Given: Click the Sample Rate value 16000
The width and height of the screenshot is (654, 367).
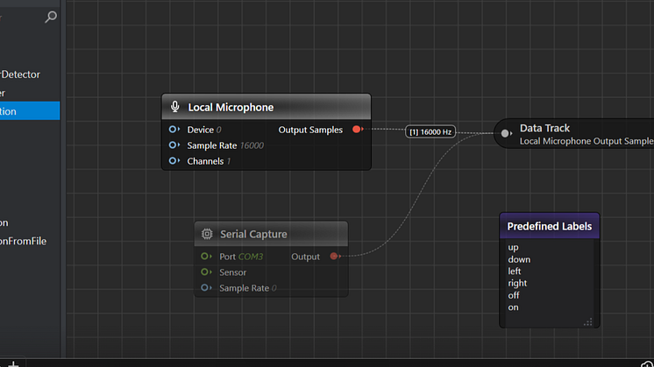Looking at the screenshot, I should 252,145.
